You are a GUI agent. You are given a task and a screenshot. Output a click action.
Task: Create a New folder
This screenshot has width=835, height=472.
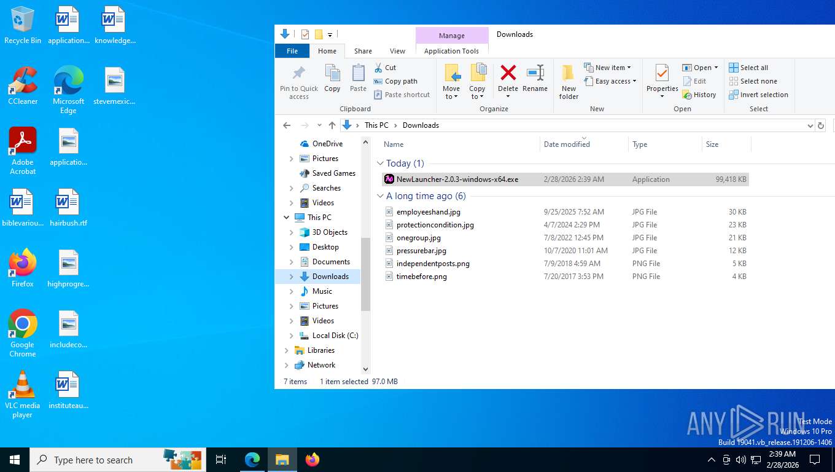click(x=569, y=82)
